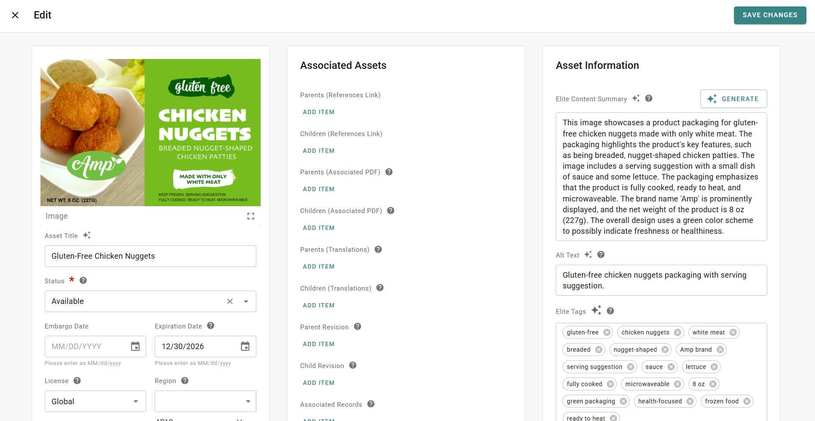
Task: Click AI sparkle icon beside Asset Title
Action: point(87,235)
